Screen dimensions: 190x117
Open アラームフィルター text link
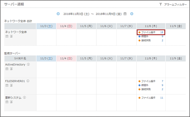(x=175, y=5)
